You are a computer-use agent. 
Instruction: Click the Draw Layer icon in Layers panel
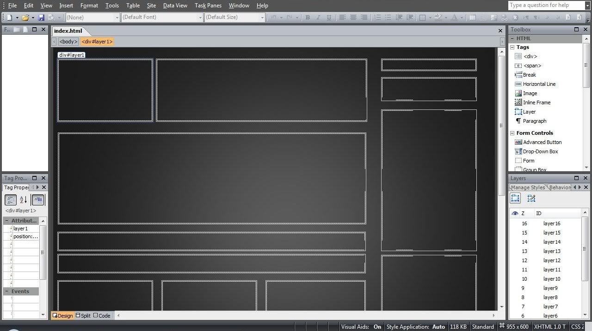531,199
